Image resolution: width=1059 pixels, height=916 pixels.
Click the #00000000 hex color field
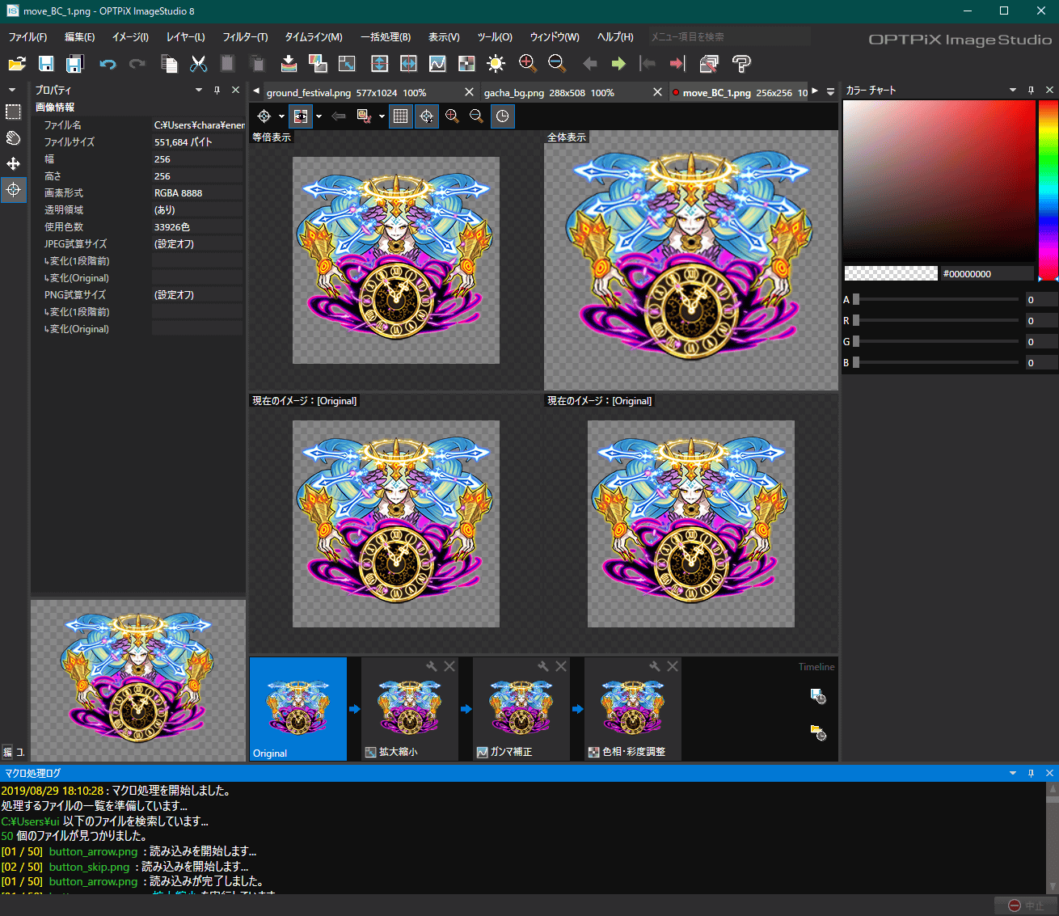(986, 274)
